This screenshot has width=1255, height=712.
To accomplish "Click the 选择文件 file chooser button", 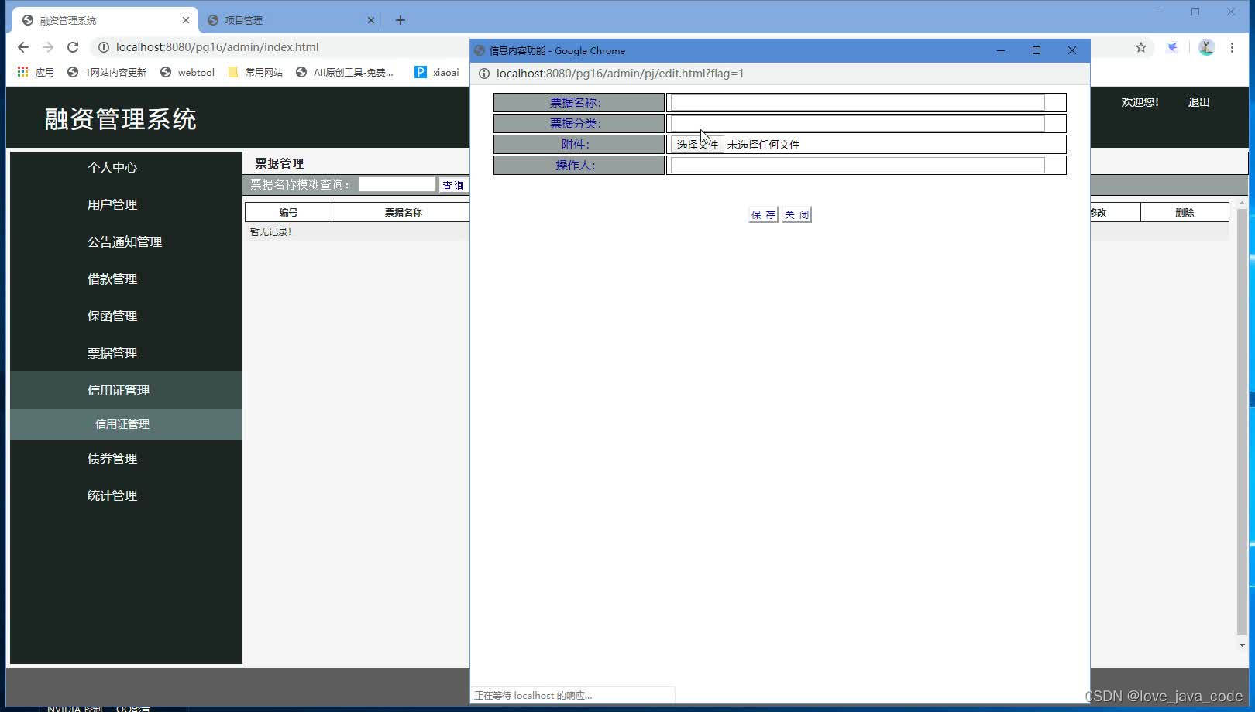I will pyautogui.click(x=697, y=145).
